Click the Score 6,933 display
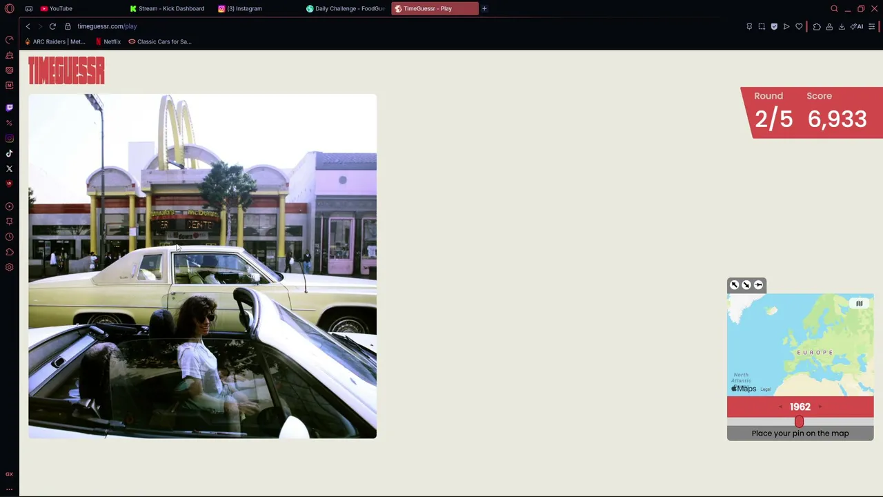The image size is (883, 497). [x=837, y=112]
